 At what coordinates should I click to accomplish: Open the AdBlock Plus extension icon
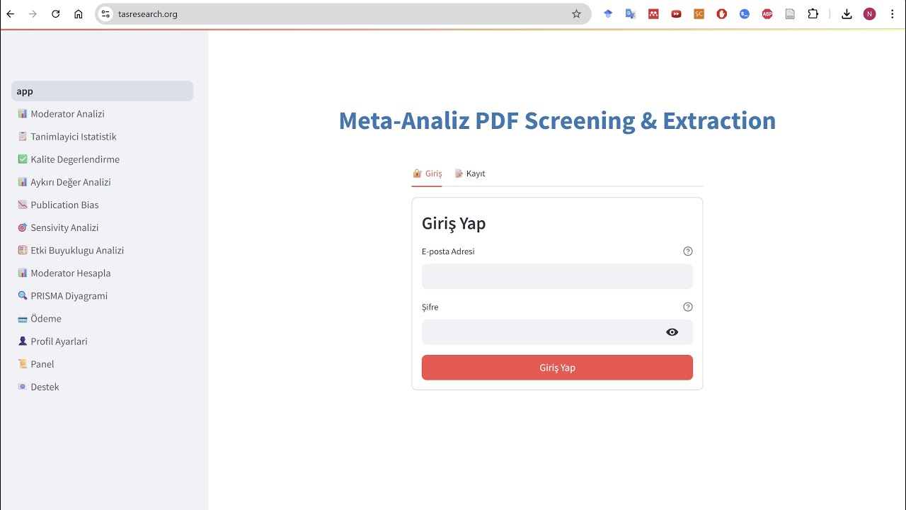click(767, 14)
